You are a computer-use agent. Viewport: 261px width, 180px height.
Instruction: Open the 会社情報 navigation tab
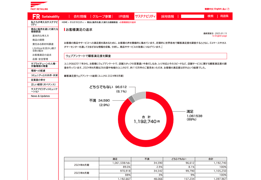click(x=80, y=17)
